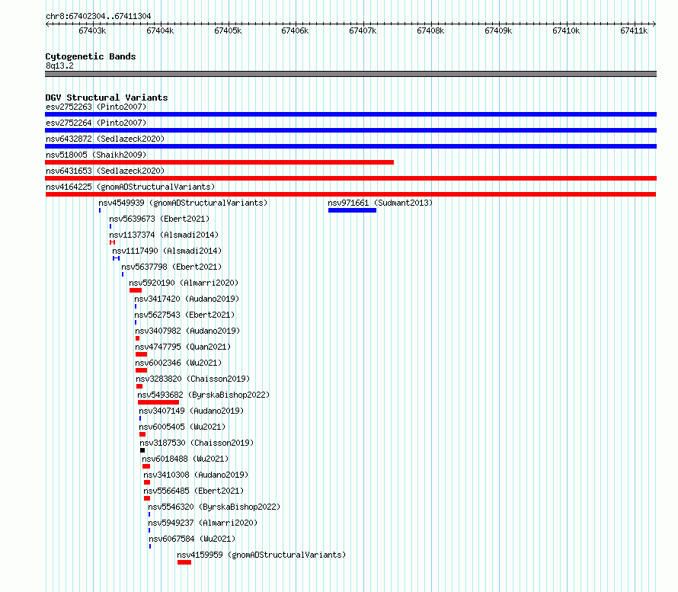Open nsv1117490 (Alsmadi2014) label
This screenshot has height=592, width=678.
(x=167, y=251)
